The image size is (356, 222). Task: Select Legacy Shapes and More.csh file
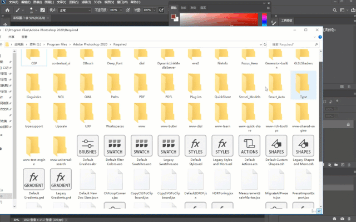point(303,150)
